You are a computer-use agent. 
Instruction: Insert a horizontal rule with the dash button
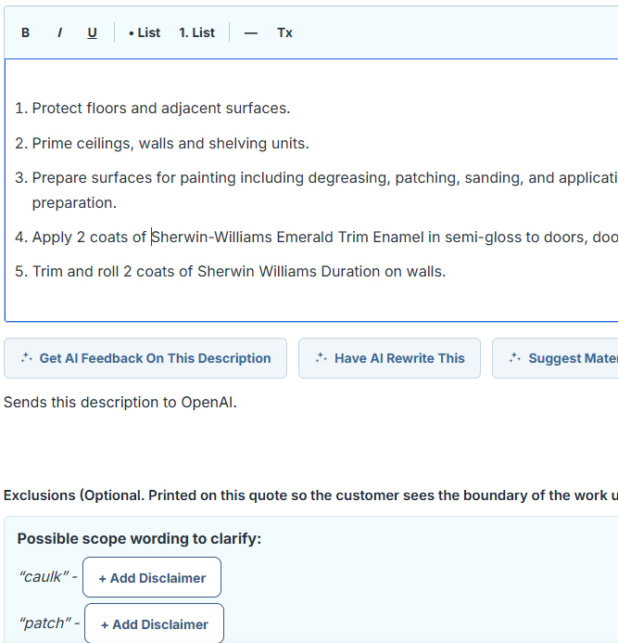(251, 32)
